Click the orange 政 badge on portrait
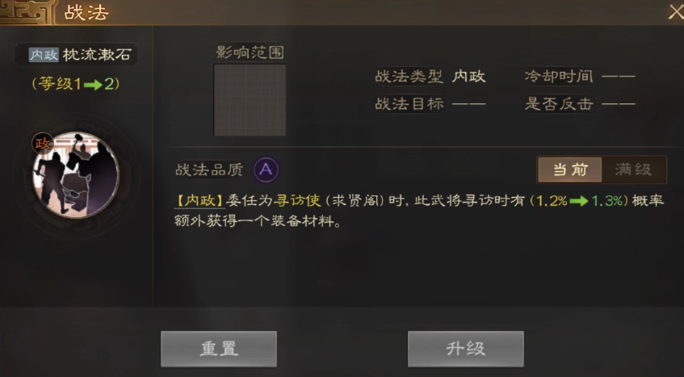The width and height of the screenshot is (684, 377). click(42, 144)
